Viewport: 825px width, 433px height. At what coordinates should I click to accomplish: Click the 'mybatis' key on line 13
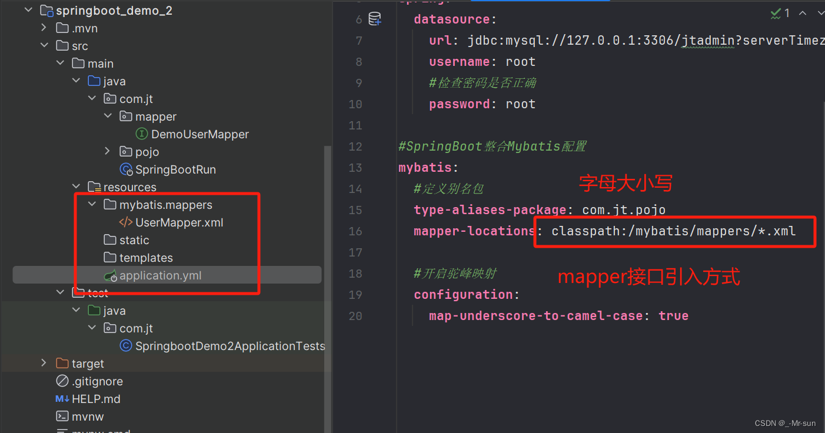click(425, 168)
